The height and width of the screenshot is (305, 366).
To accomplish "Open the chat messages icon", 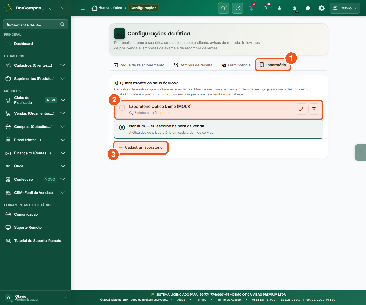I will (x=308, y=8).
